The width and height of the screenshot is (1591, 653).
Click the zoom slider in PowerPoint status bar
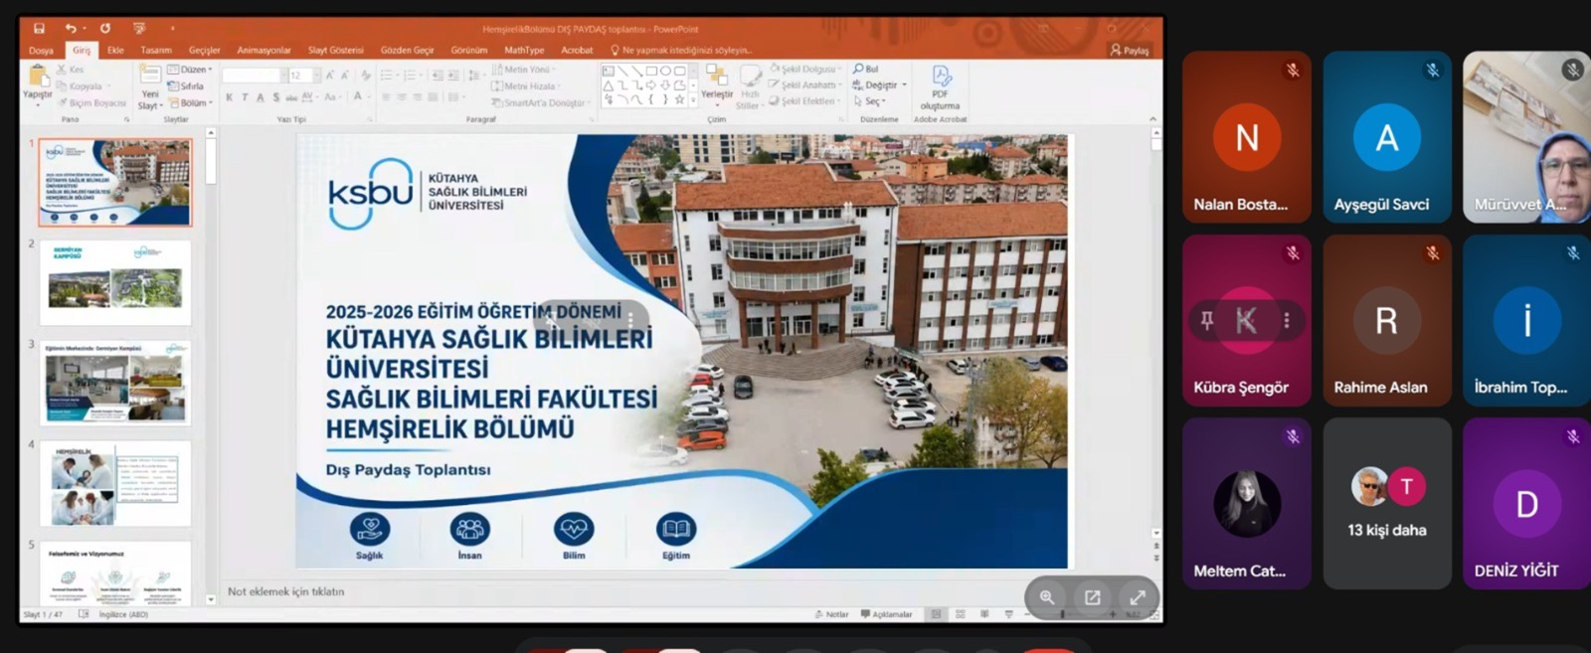click(1062, 614)
